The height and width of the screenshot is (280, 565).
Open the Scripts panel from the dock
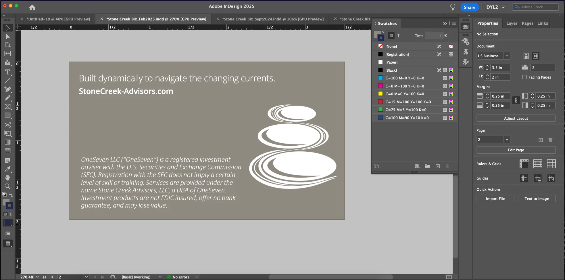click(x=466, y=52)
